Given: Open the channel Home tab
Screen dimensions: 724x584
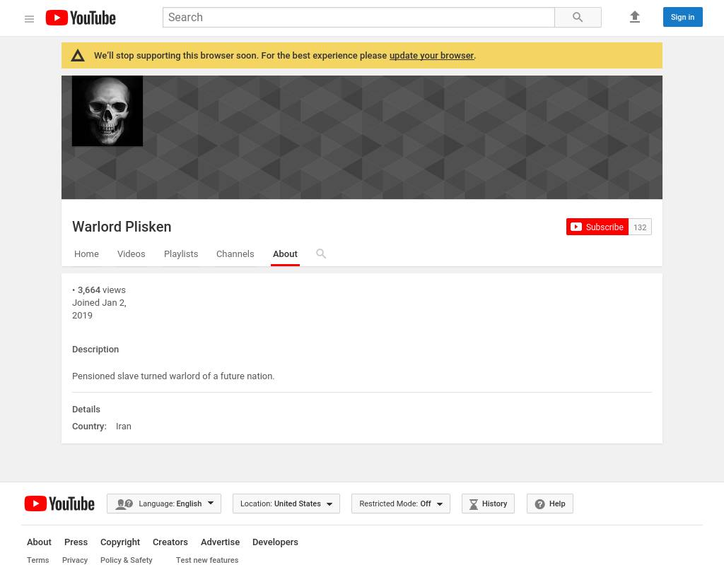Looking at the screenshot, I should click(x=86, y=254).
